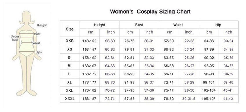Viewport: 246px width, 112px height.
Task: Select the Size column header
Action: [x=70, y=29]
